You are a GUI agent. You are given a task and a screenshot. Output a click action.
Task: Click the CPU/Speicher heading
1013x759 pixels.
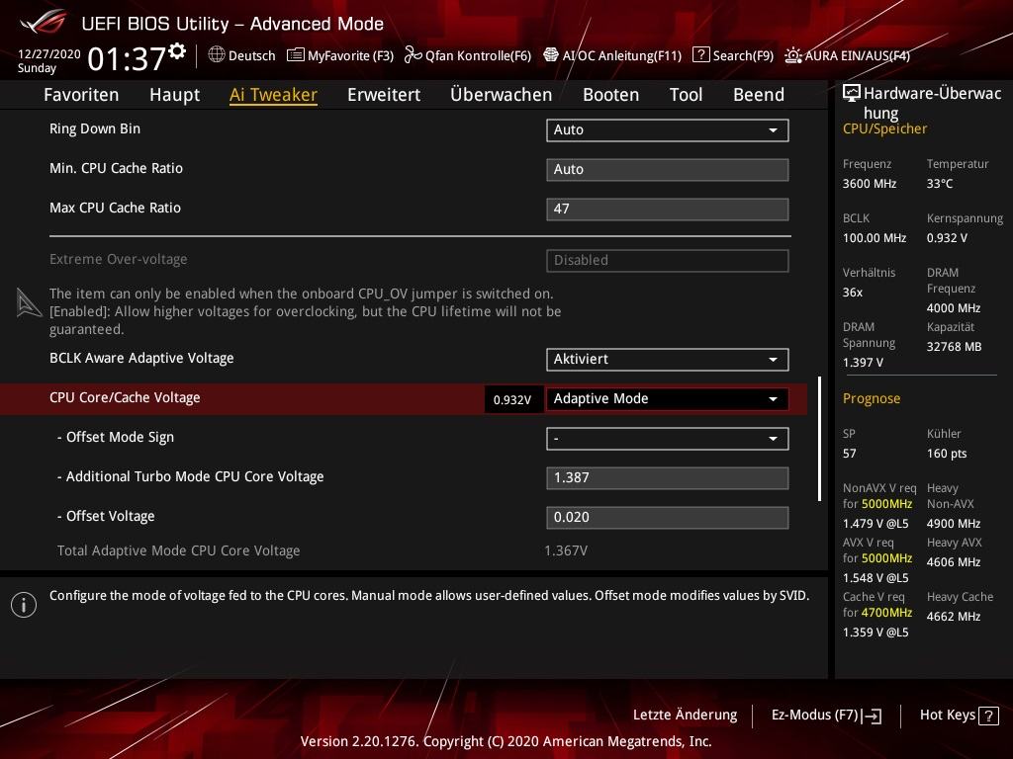click(884, 129)
